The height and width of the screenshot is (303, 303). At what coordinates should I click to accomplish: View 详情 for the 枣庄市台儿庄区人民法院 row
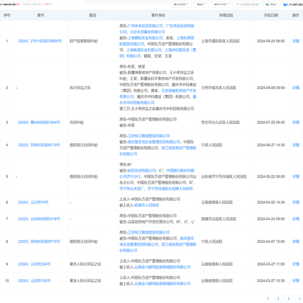point(296,122)
